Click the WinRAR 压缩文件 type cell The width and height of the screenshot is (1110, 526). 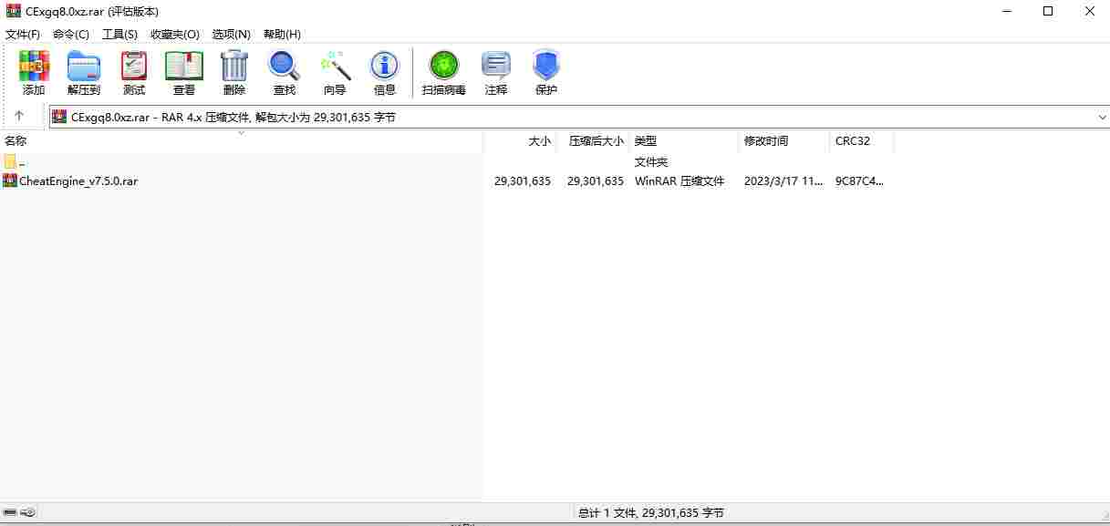click(679, 180)
